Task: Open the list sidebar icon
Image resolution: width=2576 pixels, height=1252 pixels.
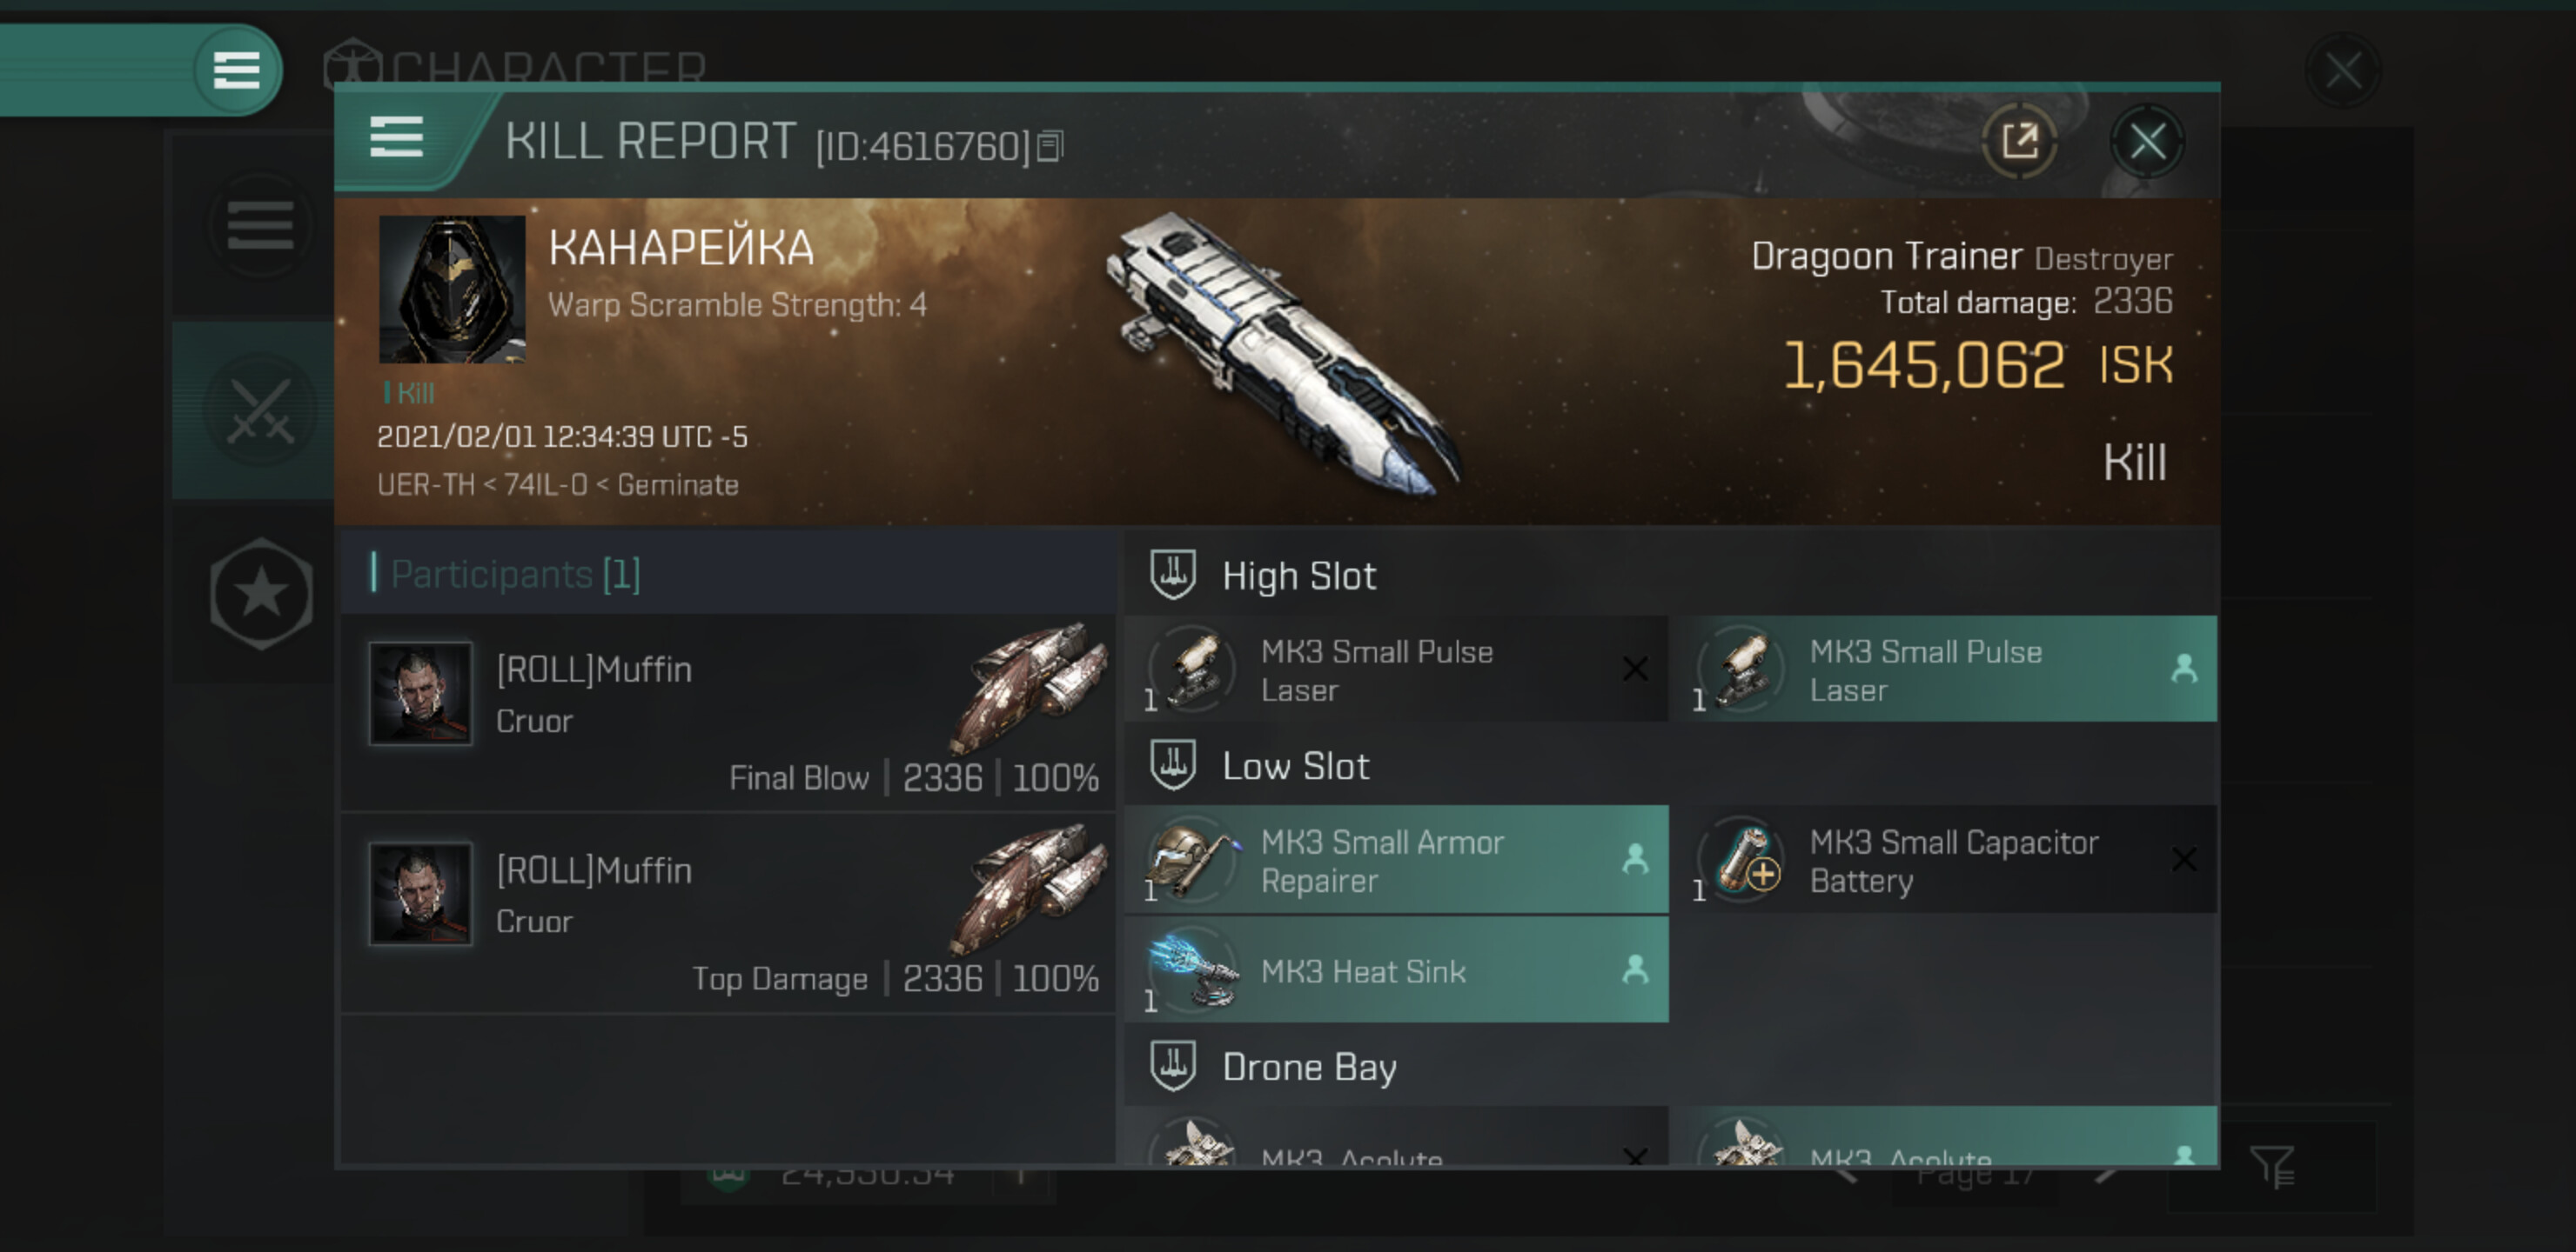Action: [261, 225]
